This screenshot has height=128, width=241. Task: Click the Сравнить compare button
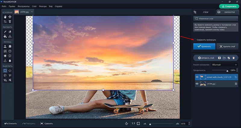(x=46, y=123)
